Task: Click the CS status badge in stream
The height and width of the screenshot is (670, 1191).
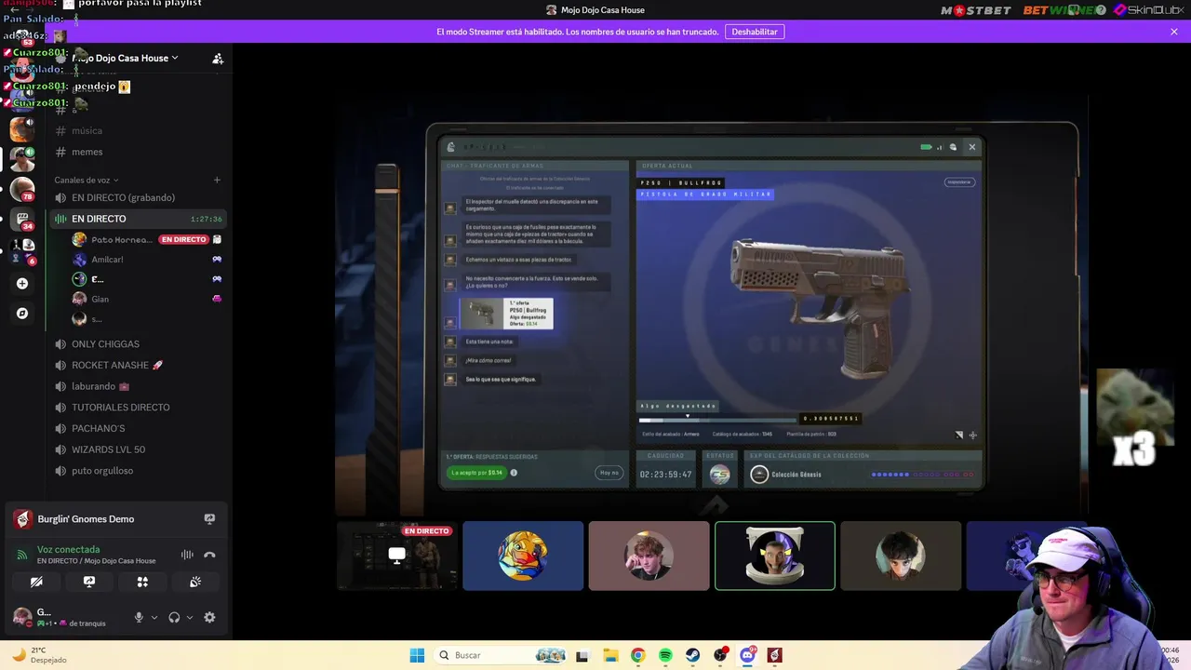Action: 719,475
